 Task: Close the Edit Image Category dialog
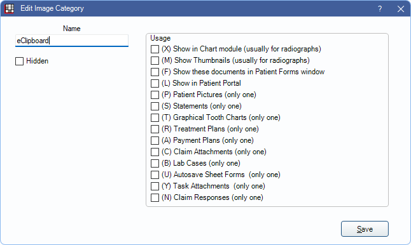(x=401, y=9)
